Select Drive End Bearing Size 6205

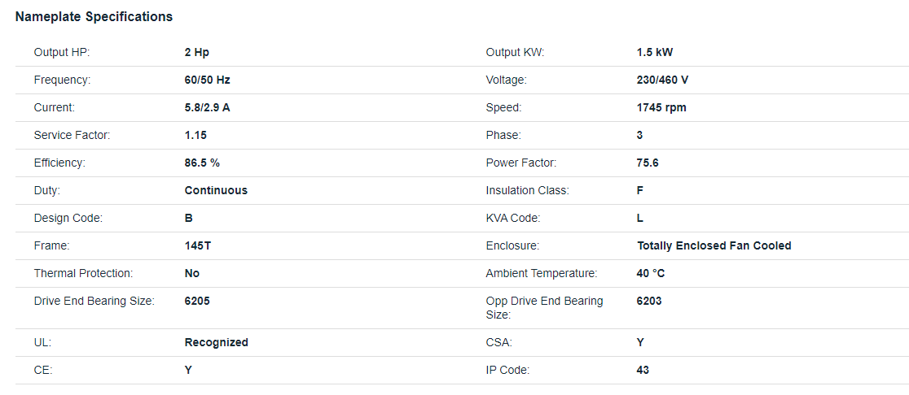click(197, 301)
